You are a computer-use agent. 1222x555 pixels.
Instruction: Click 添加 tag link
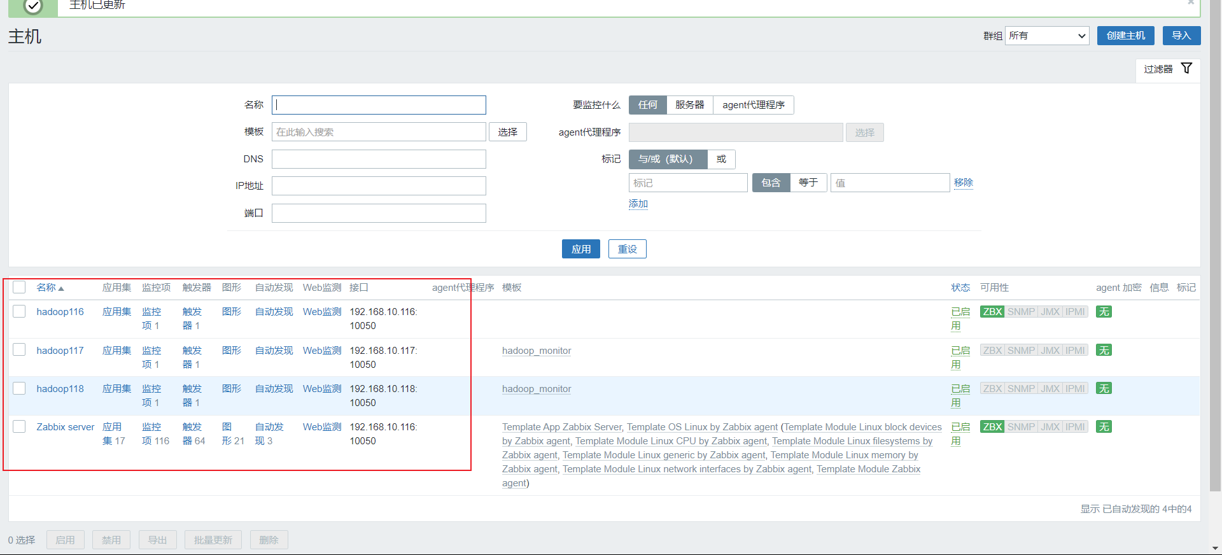coord(638,204)
